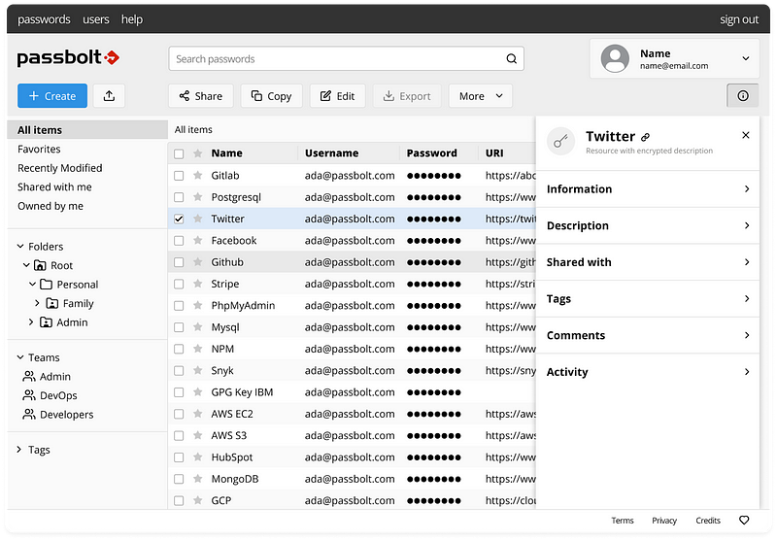Check the Github row checkbox
The image size is (777, 541).
pos(179,262)
